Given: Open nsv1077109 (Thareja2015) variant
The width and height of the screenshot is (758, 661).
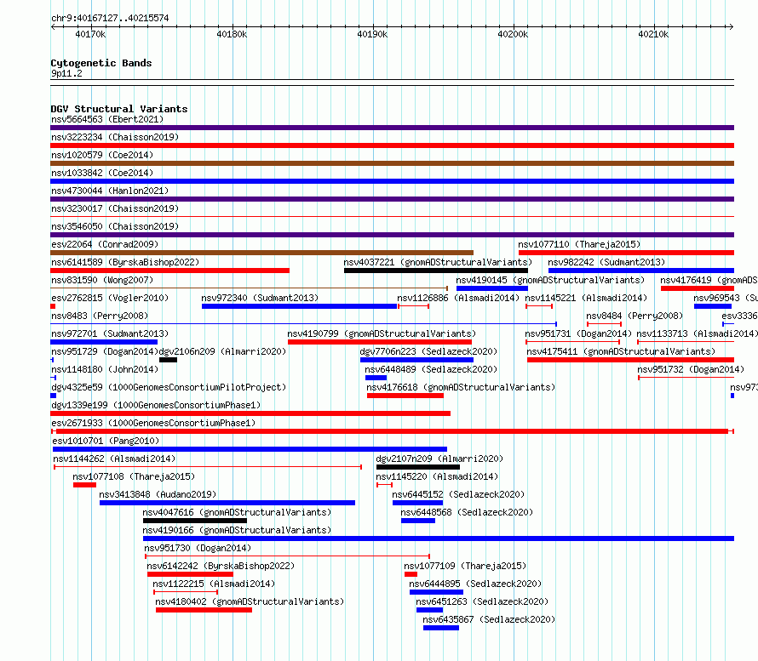Looking at the screenshot, I should (x=464, y=566).
